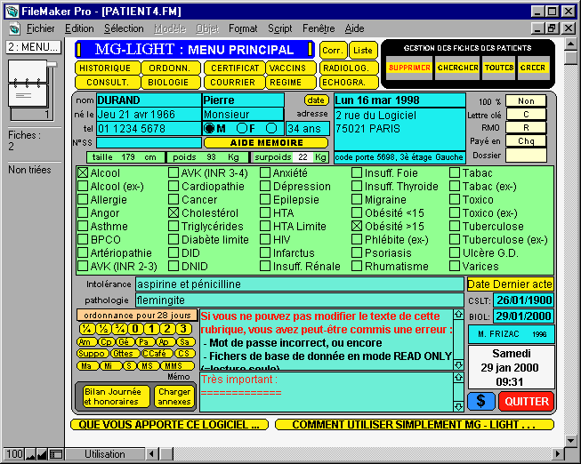The width and height of the screenshot is (581, 464).
Task: Click the AIDE MEMOIRE button
Action: point(266,142)
